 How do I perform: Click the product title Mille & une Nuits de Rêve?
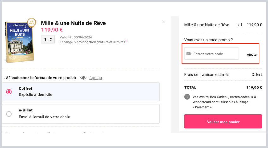tap(73, 23)
